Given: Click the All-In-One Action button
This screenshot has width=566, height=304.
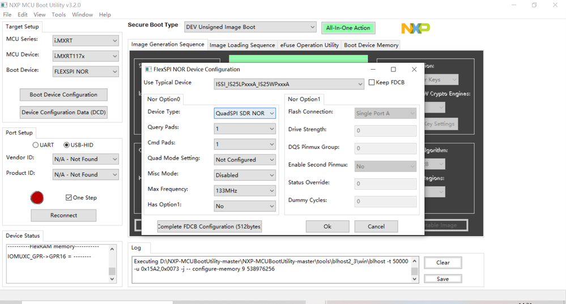Looking at the screenshot, I should coord(348,28).
